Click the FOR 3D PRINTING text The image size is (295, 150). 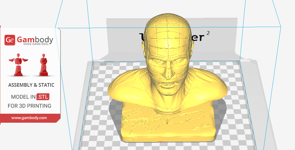point(29,106)
